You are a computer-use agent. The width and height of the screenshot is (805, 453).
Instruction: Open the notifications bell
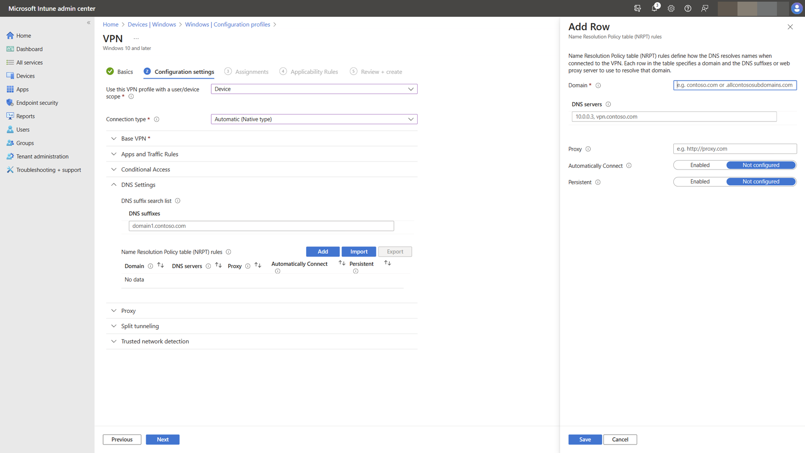[x=654, y=8]
